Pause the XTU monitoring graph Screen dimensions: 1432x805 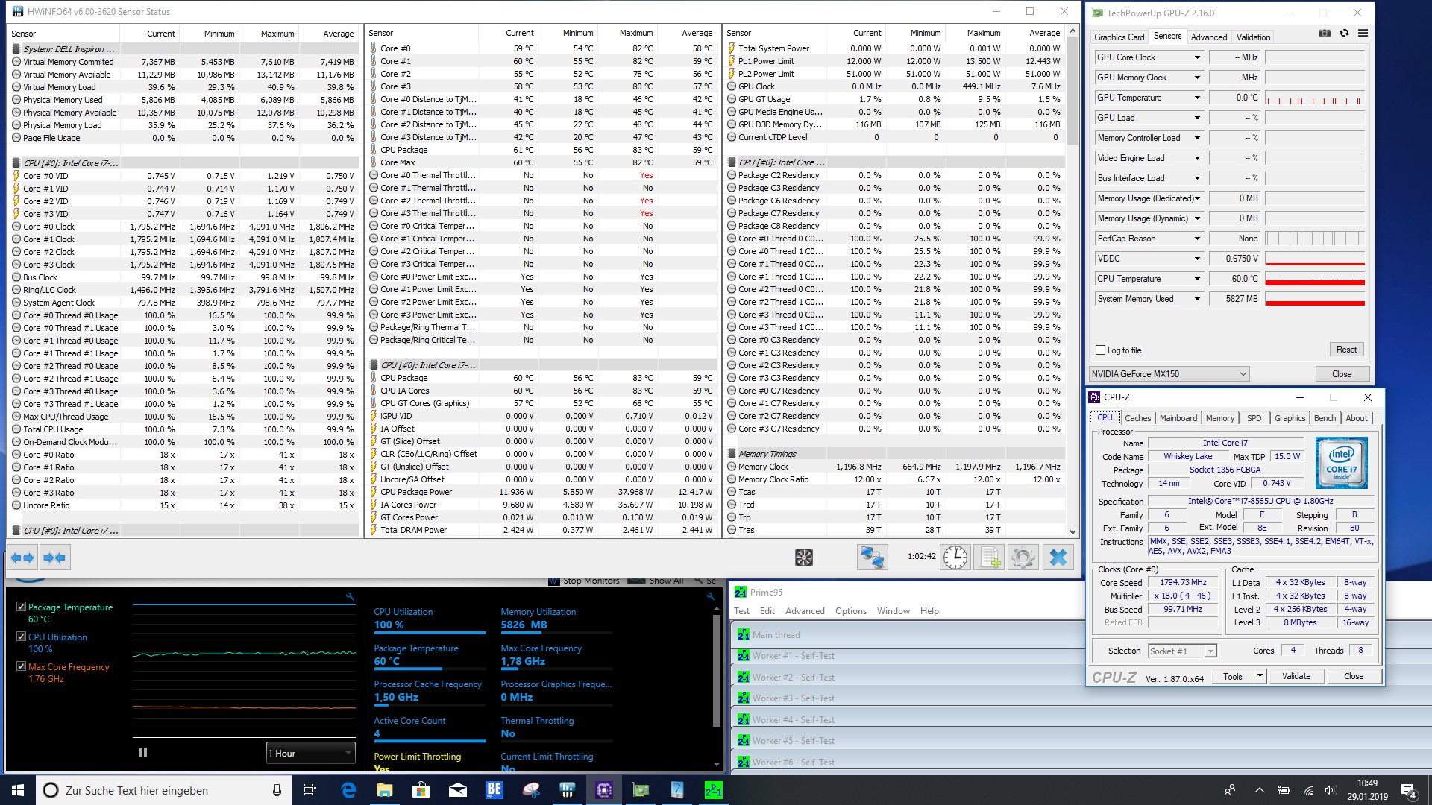142,753
